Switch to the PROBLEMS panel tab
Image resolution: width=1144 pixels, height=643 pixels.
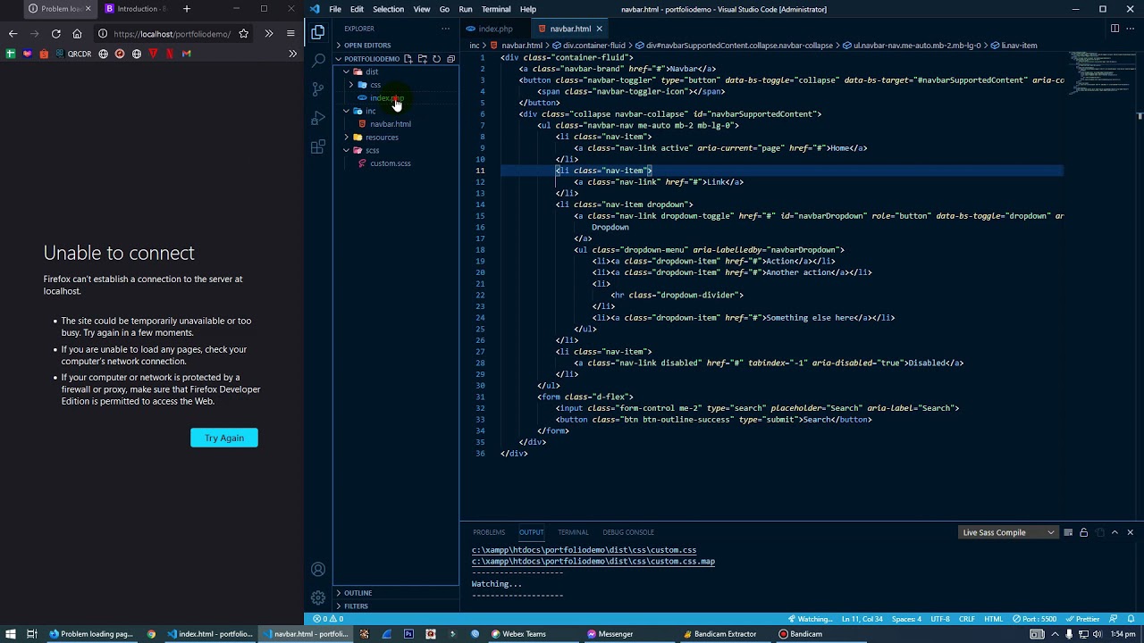489,532
